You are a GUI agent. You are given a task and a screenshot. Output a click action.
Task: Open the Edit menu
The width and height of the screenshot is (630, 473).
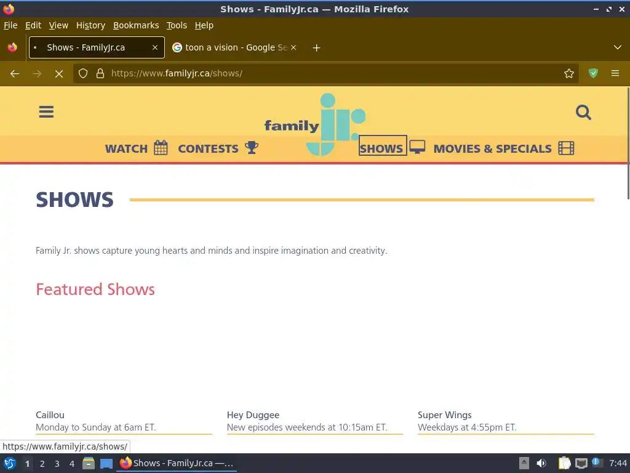click(x=33, y=25)
